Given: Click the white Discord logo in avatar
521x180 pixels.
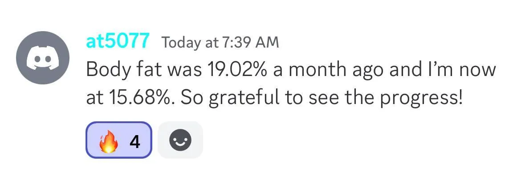Looking at the screenshot, I should click(43, 58).
